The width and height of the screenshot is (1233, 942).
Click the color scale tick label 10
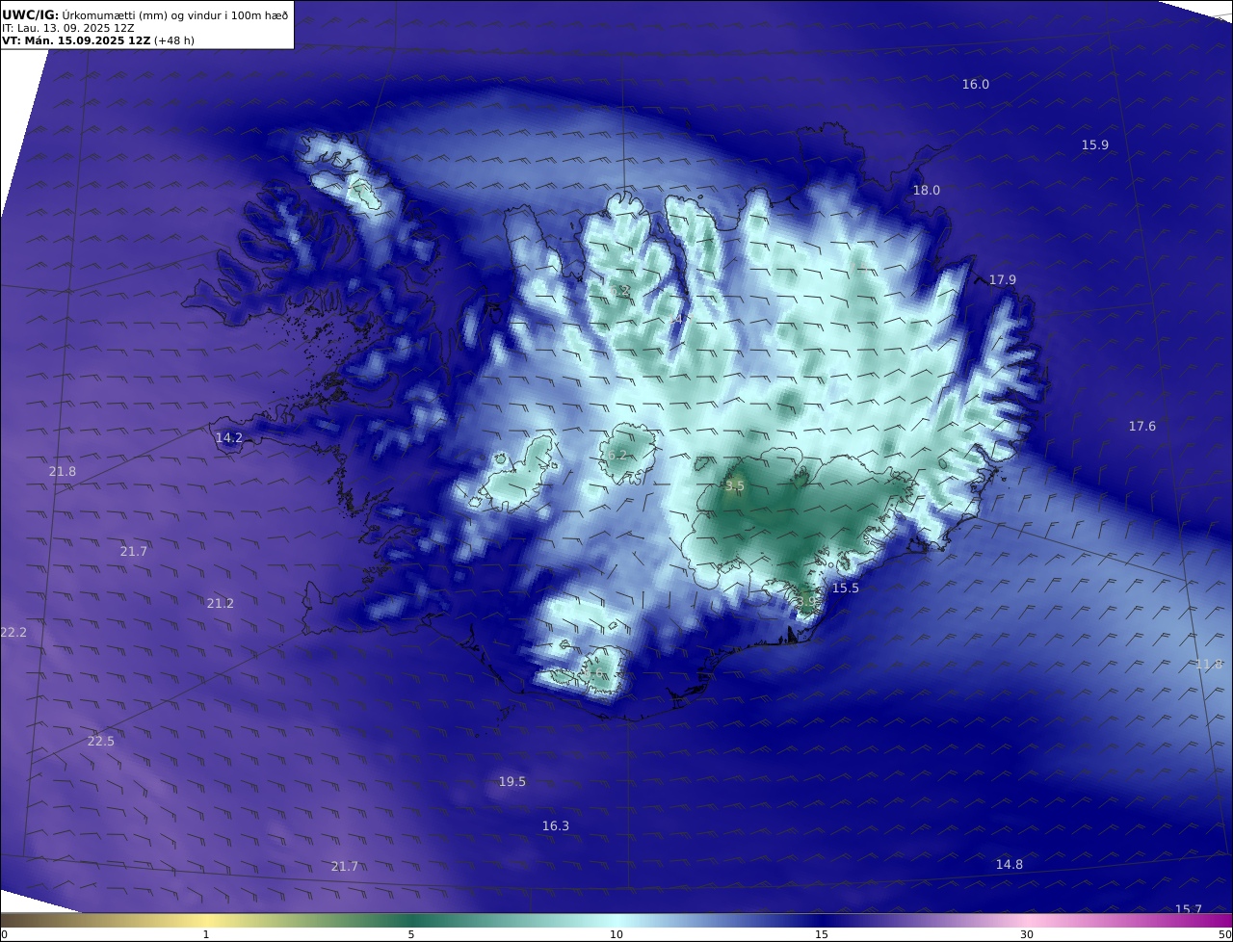point(616,935)
